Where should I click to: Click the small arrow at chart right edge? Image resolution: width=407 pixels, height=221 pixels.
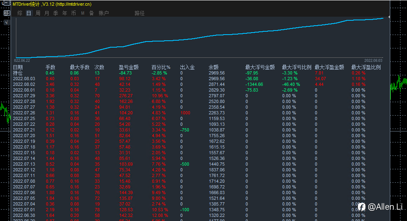[389, 17]
